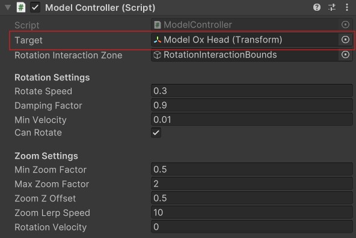The height and width of the screenshot is (238, 356).
Task: Click the object picker beside ModelController script
Action: [345, 25]
